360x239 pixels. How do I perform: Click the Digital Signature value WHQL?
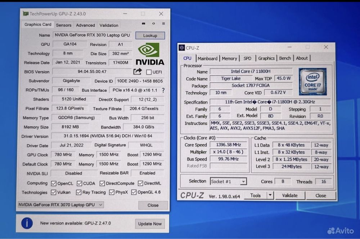pyautogui.click(x=146, y=145)
